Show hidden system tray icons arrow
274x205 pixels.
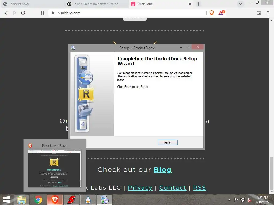click(x=229, y=200)
